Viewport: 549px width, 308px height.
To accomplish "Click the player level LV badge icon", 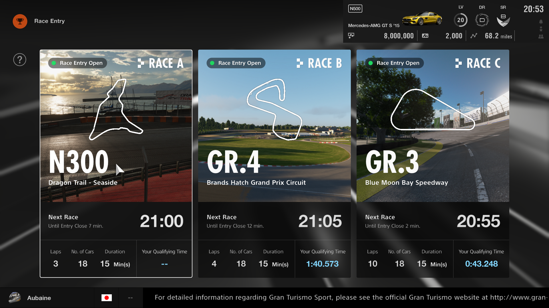I will click(x=460, y=20).
